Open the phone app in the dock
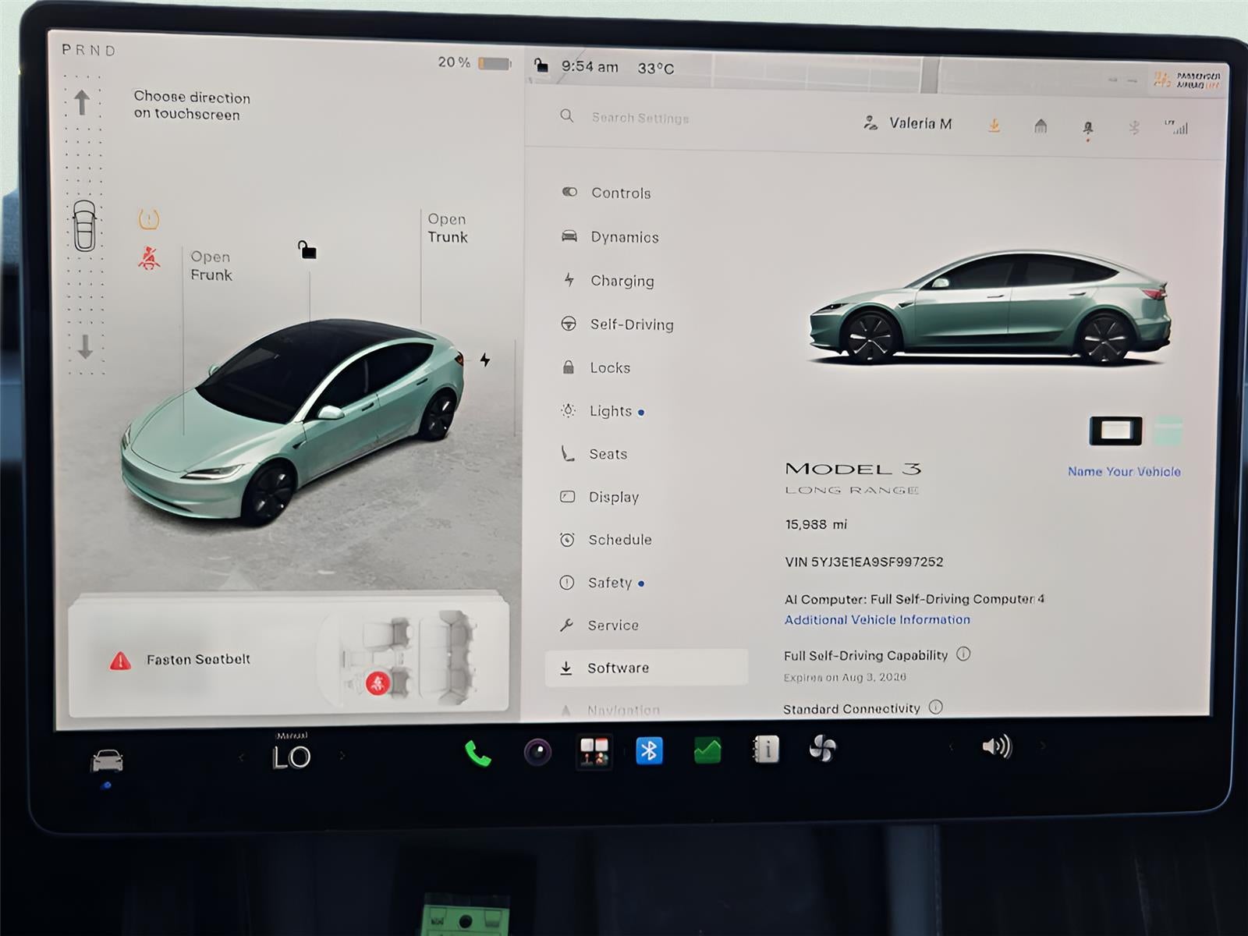 tap(477, 753)
